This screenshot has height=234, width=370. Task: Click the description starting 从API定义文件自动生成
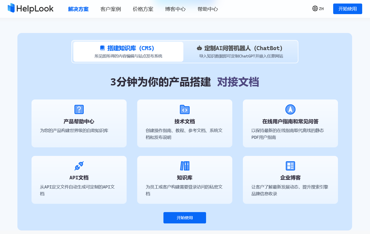click(77, 190)
